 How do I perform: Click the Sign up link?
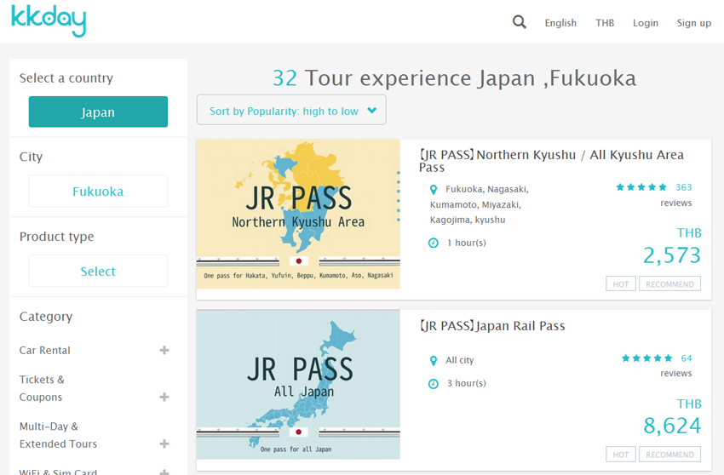[x=693, y=23]
